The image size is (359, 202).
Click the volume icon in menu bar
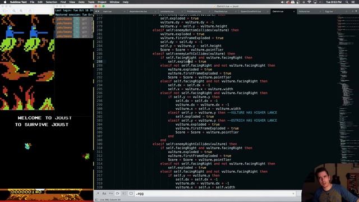click(x=282, y=2)
